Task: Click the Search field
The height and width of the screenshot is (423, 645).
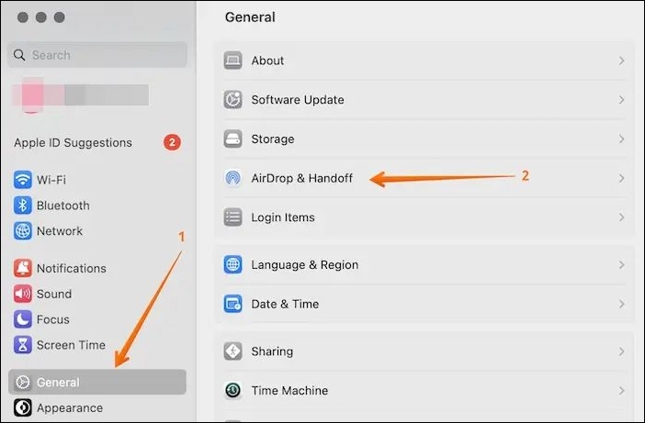Action: point(97,55)
